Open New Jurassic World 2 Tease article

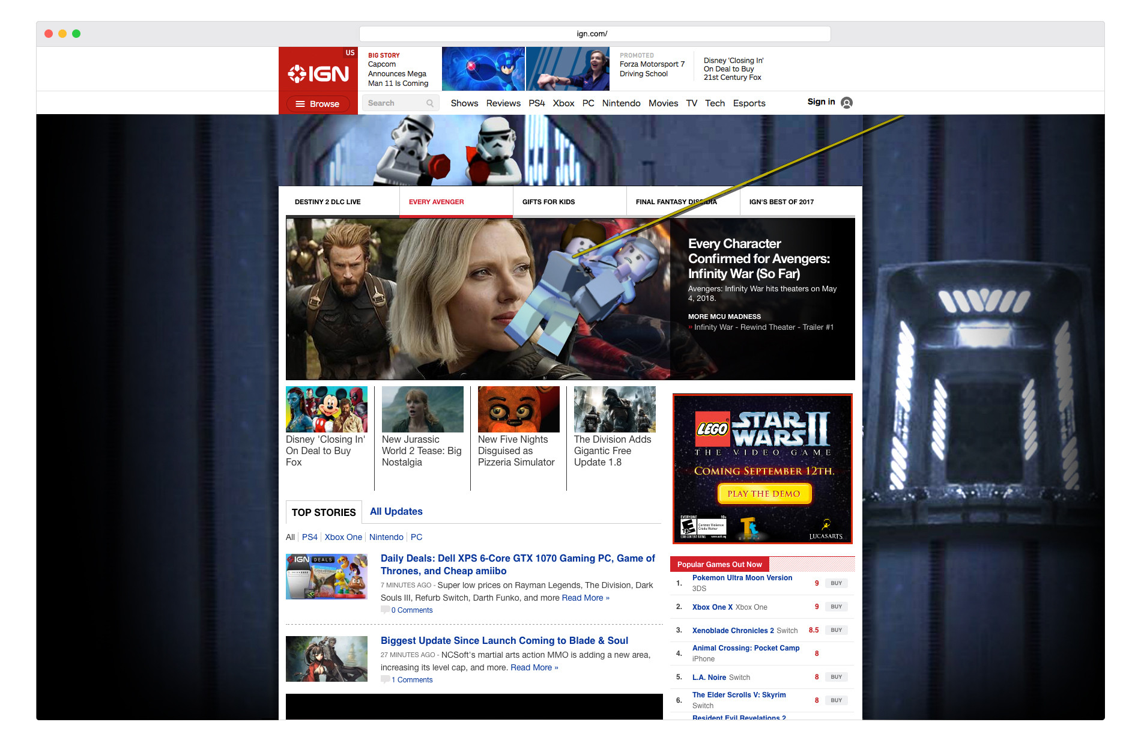coord(422,451)
